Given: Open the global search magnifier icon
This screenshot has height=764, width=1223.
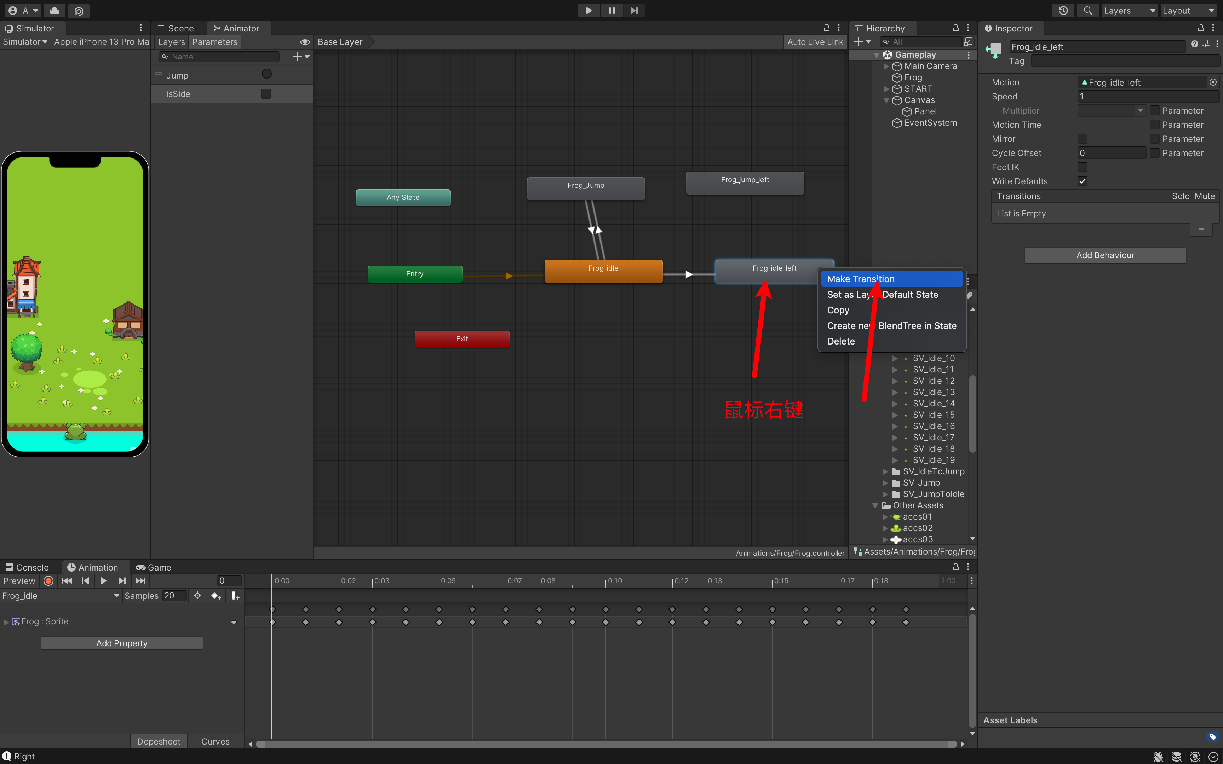Looking at the screenshot, I should [1087, 11].
